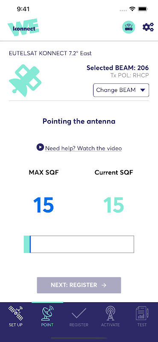The width and height of the screenshot is (158, 342).
Task: Expand the Change BEAM dropdown
Action: (121, 90)
